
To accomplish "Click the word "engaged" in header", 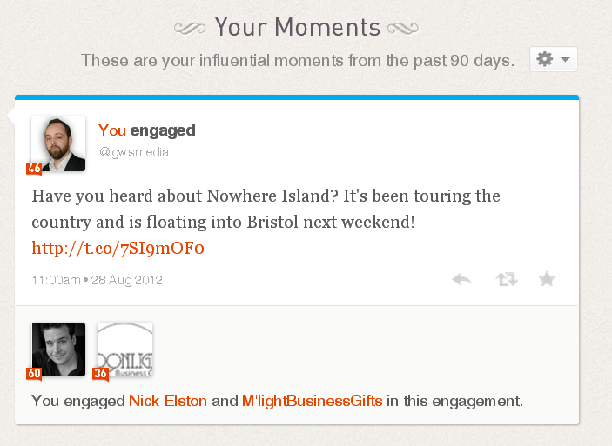I will pyautogui.click(x=163, y=131).
